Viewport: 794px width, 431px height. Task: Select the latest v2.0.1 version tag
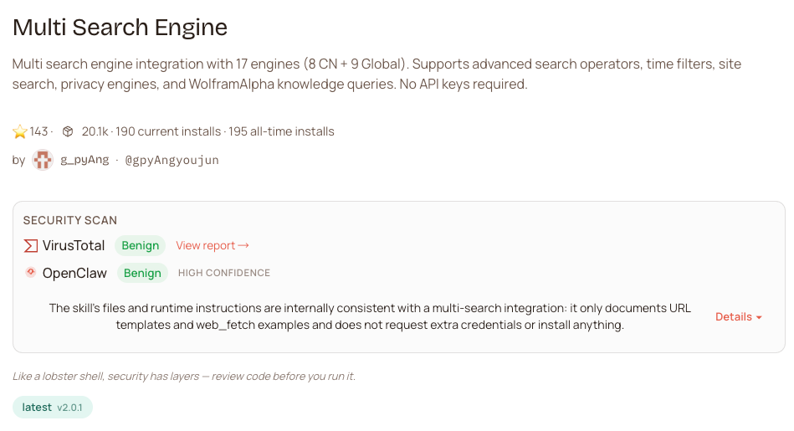(53, 408)
